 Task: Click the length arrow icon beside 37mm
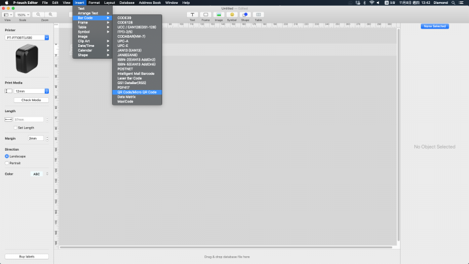pyautogui.click(x=8, y=119)
